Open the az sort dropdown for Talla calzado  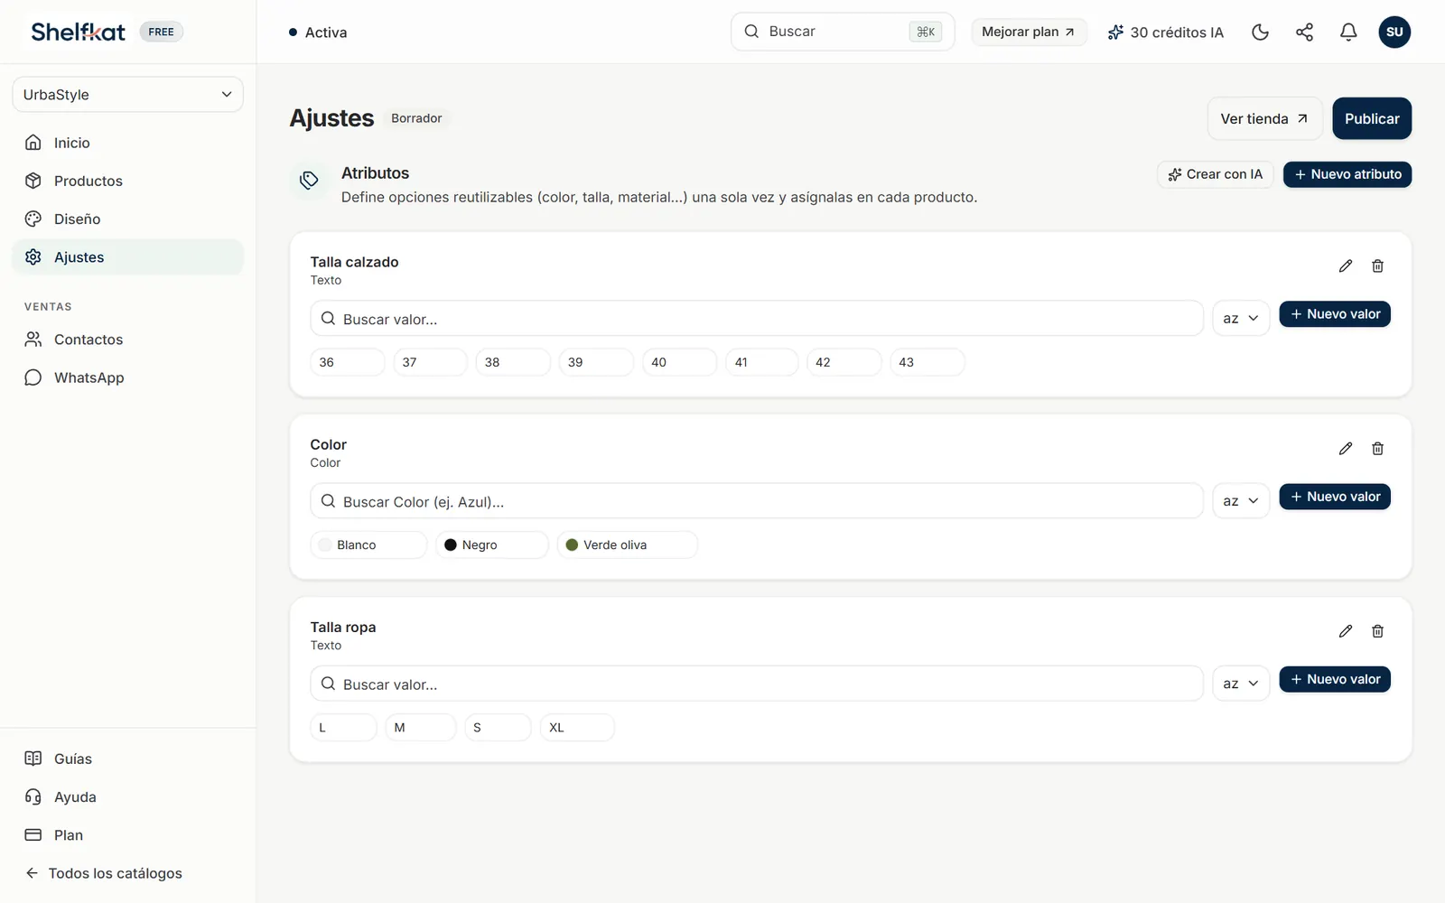pos(1241,318)
